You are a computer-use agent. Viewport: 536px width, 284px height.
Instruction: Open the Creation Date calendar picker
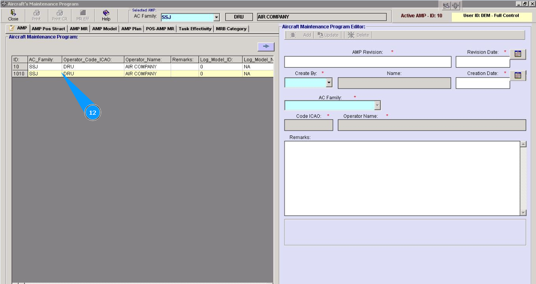pos(517,75)
